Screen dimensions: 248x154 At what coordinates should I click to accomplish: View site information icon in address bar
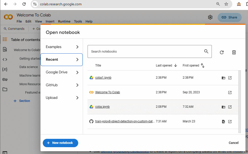pos(35,4)
